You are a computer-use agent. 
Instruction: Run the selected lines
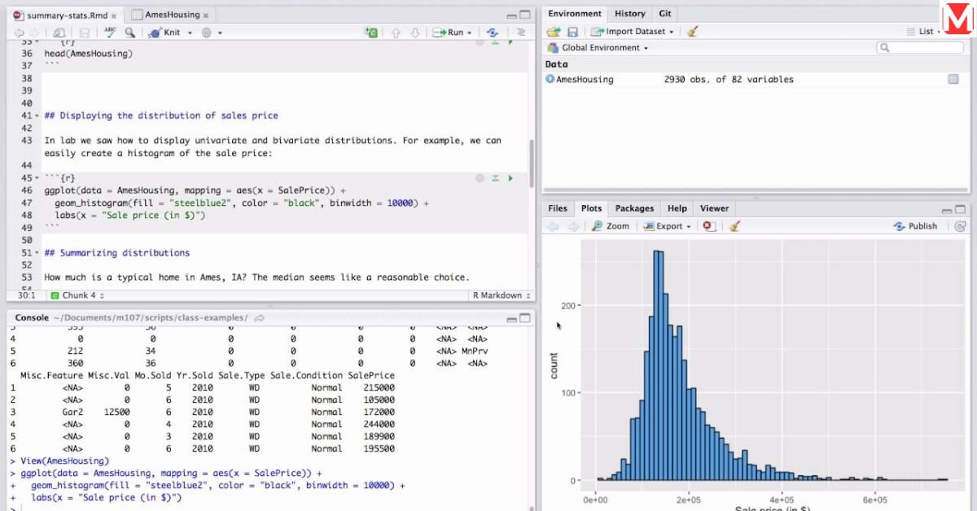(448, 33)
